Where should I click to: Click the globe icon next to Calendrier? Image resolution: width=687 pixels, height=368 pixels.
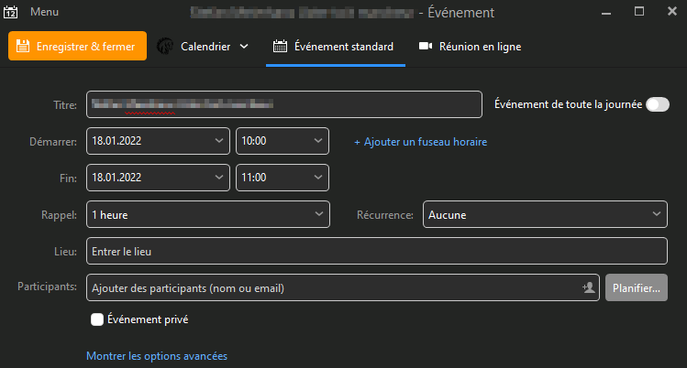click(x=166, y=47)
